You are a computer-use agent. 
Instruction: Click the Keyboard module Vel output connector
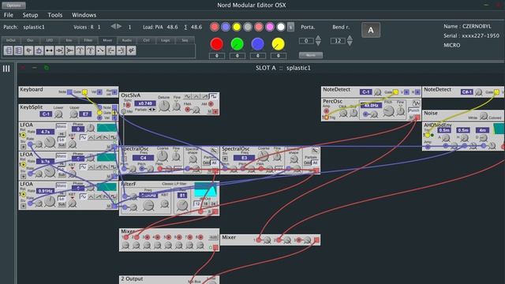pos(100,92)
